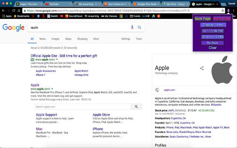This screenshot has width=237, height=148.
Task: Switch to the My Drive tab
Action: [x=175, y=4]
